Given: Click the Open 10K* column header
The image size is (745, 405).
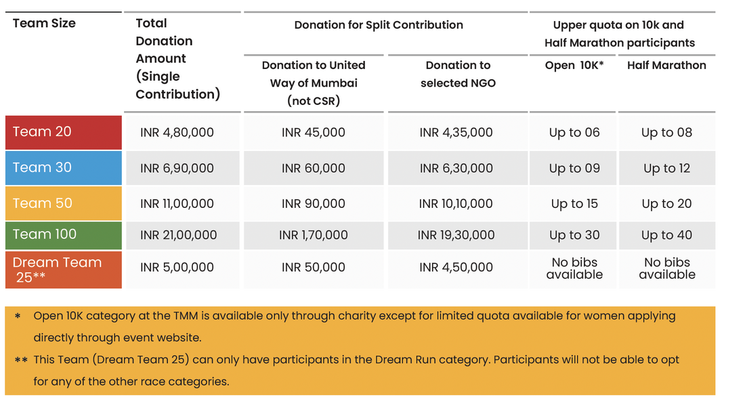Looking at the screenshot, I should pos(574,66).
